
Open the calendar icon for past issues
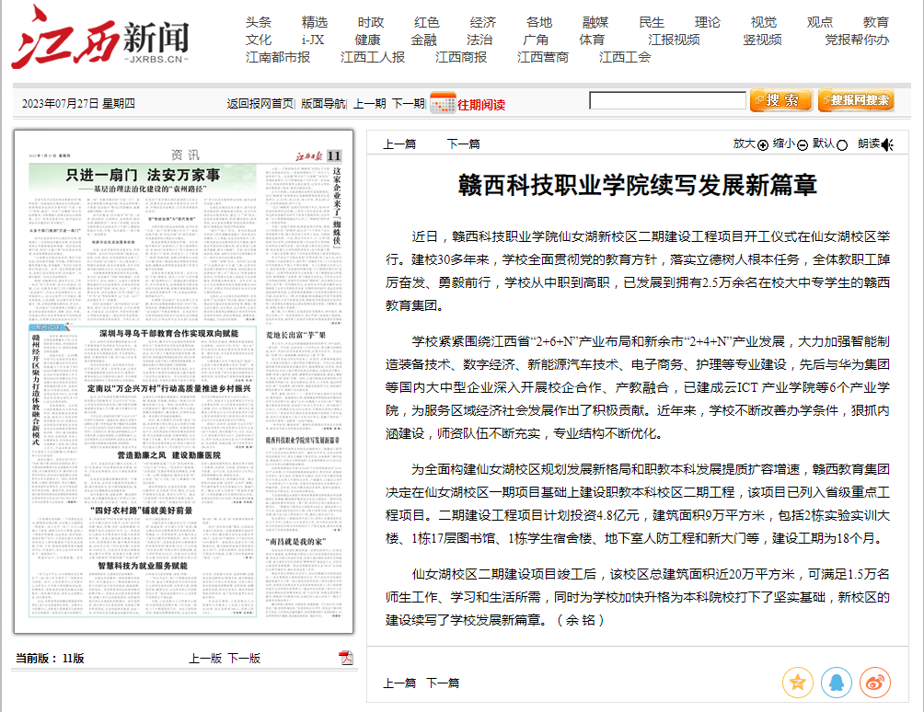pos(442,102)
